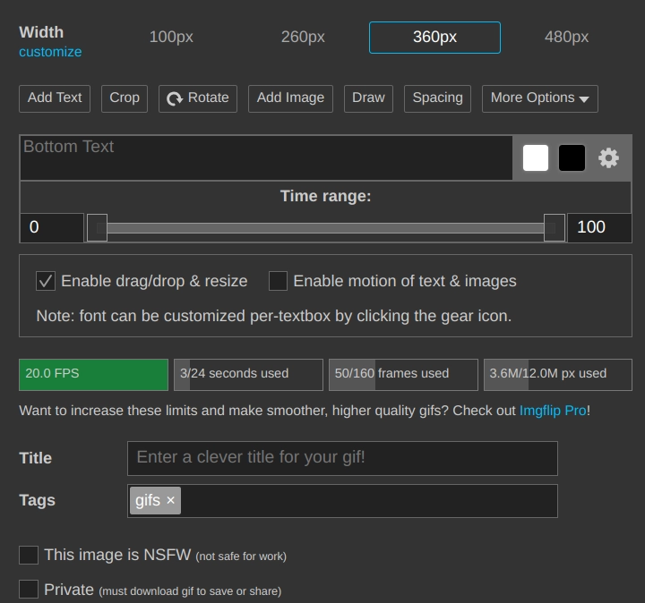Open the Crop tool
The image size is (645, 603).
[125, 98]
